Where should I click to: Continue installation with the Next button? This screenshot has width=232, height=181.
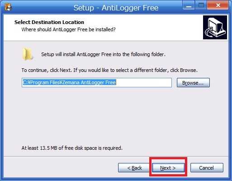pyautogui.click(x=168, y=168)
